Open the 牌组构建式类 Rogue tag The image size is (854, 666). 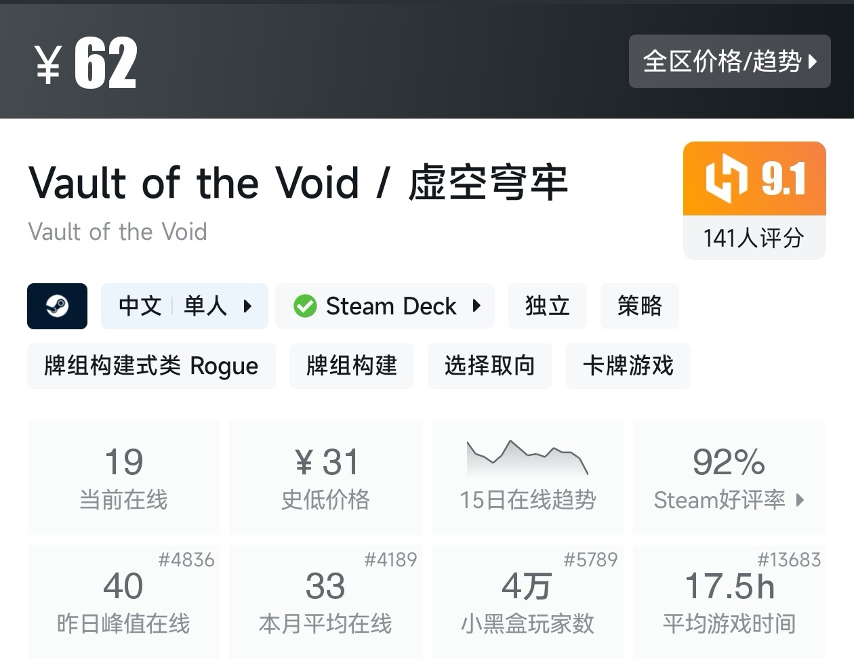coord(151,366)
